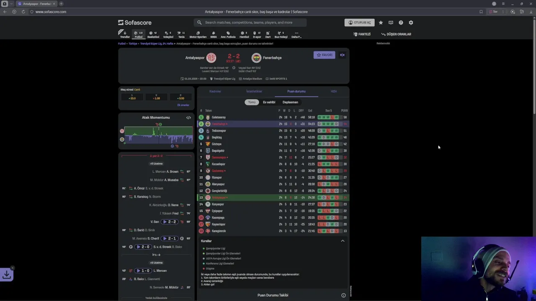Select the MMA sport category
536x301 pixels.
[x=214, y=34]
